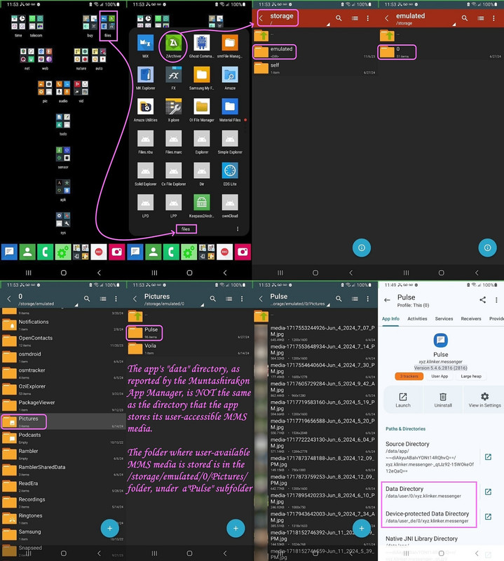
Task: Open Data Directory external link icon
Action: tap(488, 492)
